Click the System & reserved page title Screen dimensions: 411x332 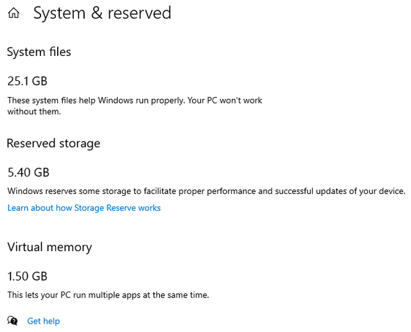(102, 13)
